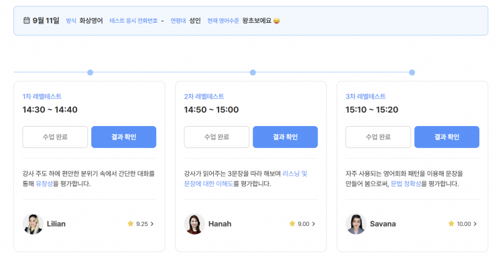Click the emoji after 왕초보에요
This screenshot has width=496, height=258.
[276, 21]
